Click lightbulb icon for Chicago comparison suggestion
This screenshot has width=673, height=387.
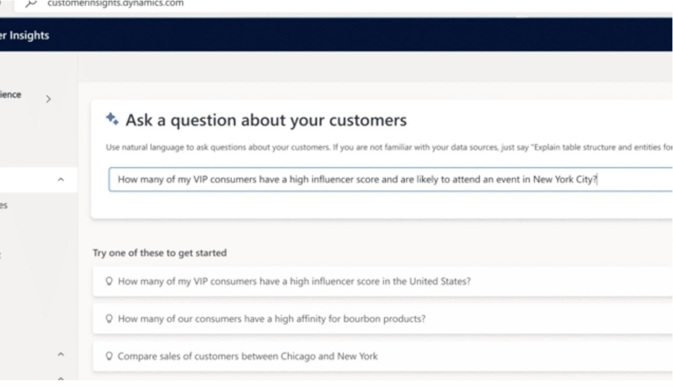click(109, 356)
